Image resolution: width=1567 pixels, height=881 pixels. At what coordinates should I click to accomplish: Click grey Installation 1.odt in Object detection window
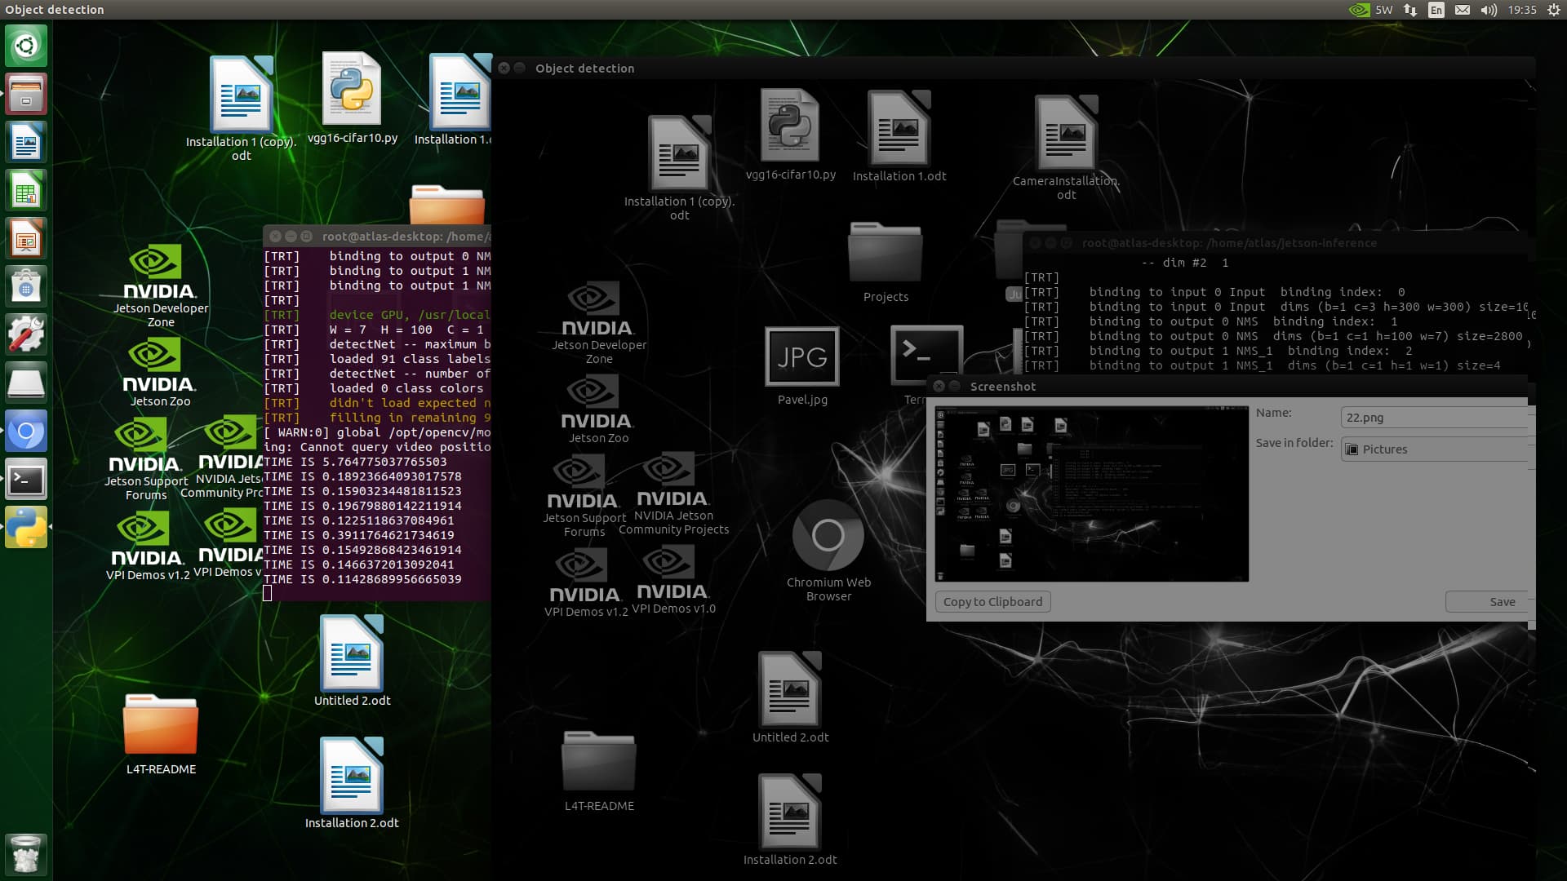pos(899,136)
